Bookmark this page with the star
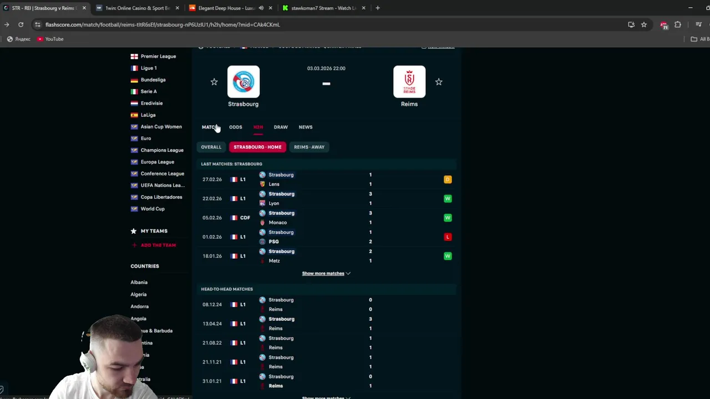Screen dimensions: 710x399 point(643,24)
